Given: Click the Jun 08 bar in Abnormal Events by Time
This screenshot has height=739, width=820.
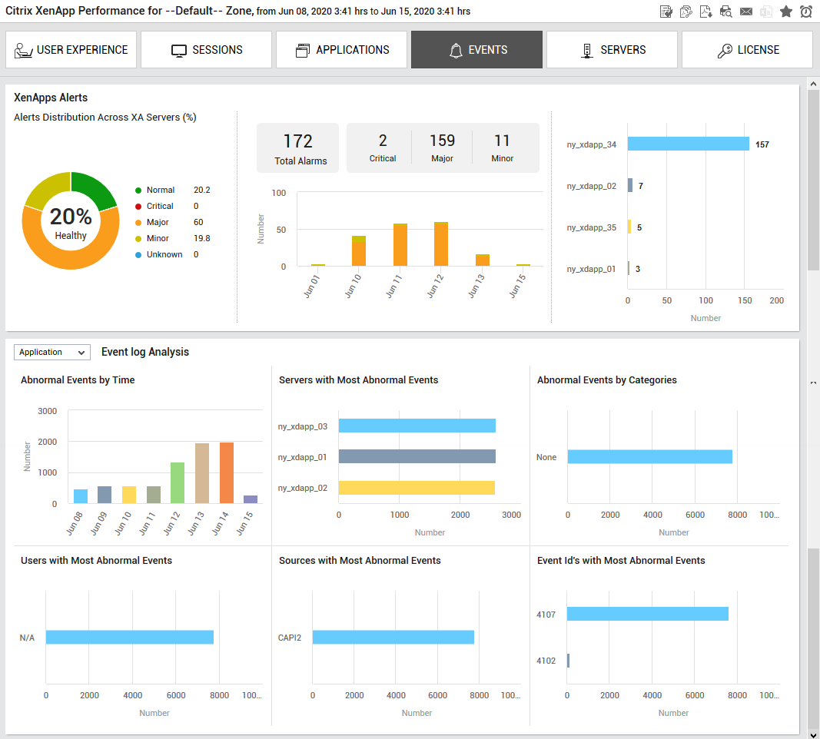Looking at the screenshot, I should click(x=81, y=496).
